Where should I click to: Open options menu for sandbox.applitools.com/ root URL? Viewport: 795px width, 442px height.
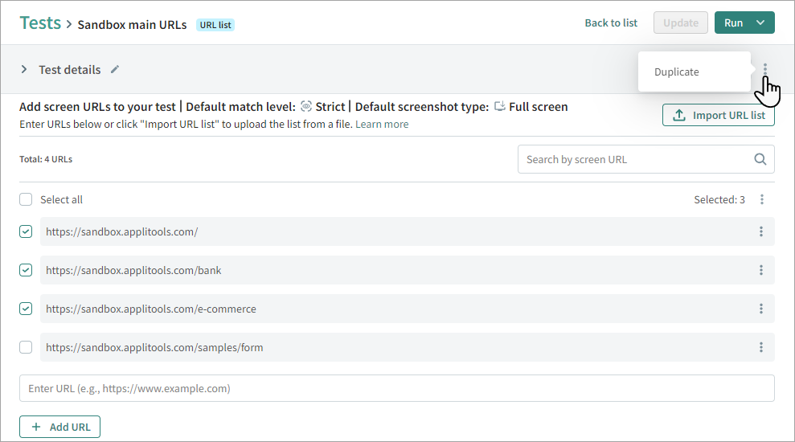click(x=760, y=231)
